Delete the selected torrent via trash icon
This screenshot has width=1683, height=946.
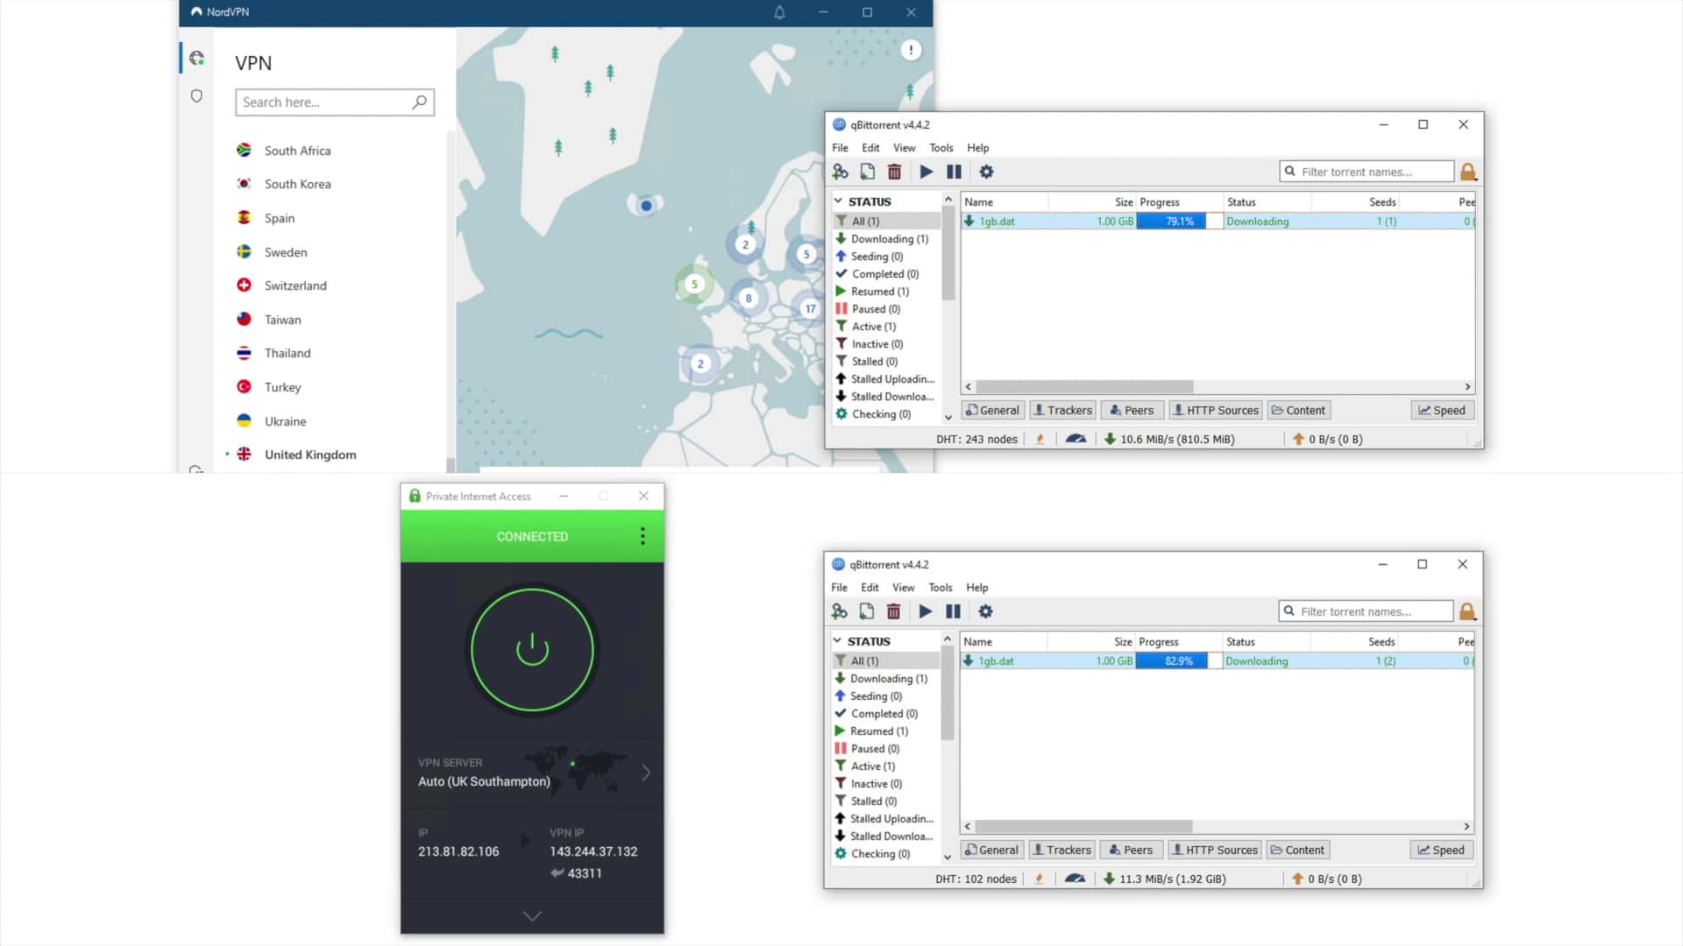coord(894,172)
